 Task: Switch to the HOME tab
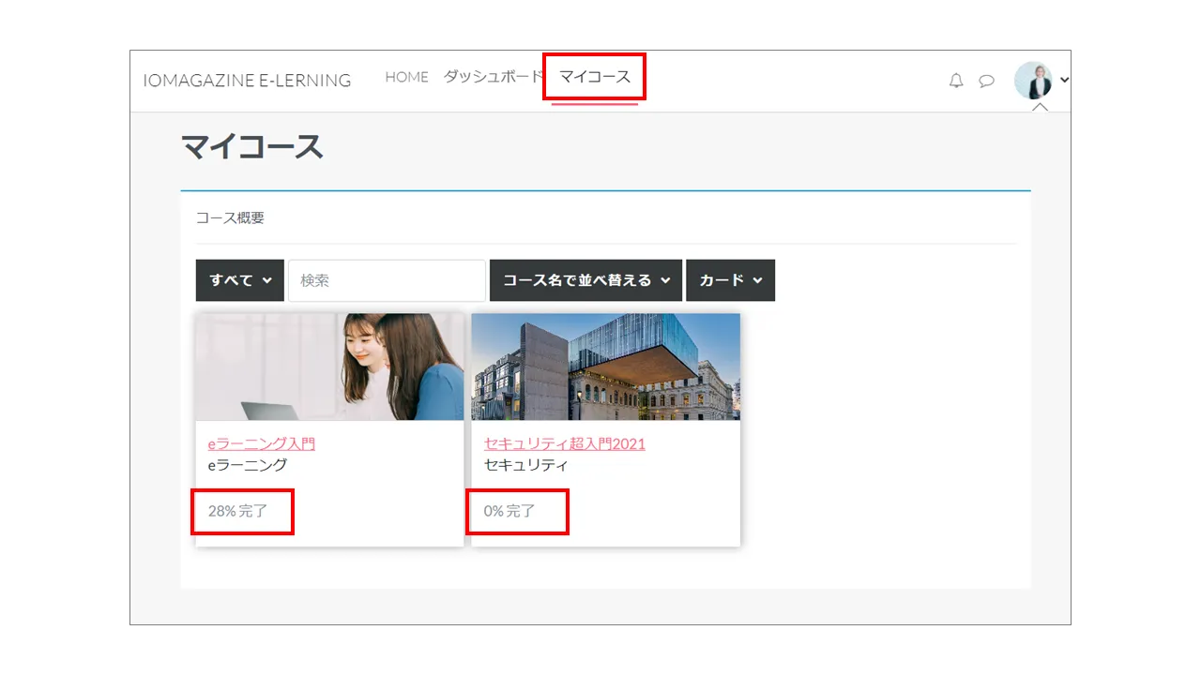click(x=406, y=77)
